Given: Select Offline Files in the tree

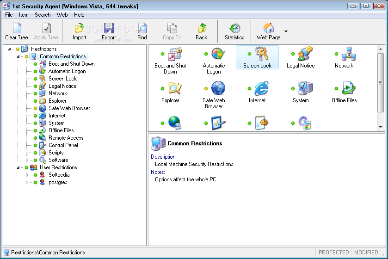Looking at the screenshot, I should click(x=61, y=130).
